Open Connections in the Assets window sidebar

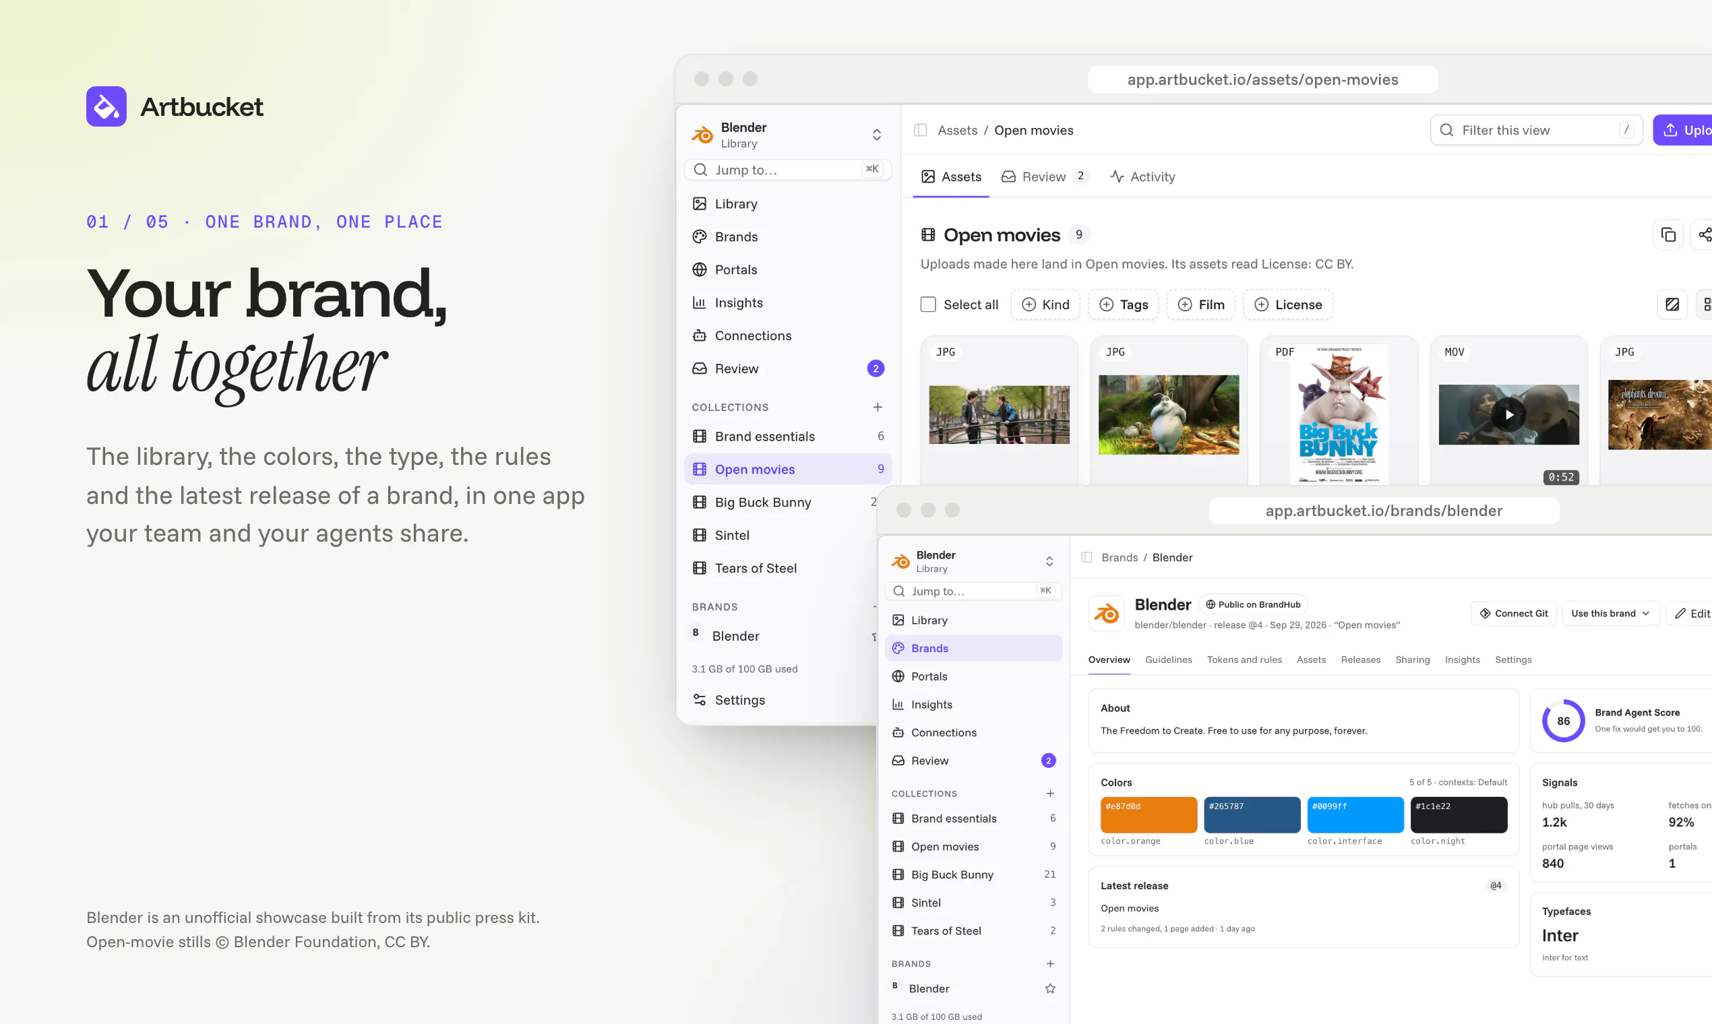pos(788,335)
